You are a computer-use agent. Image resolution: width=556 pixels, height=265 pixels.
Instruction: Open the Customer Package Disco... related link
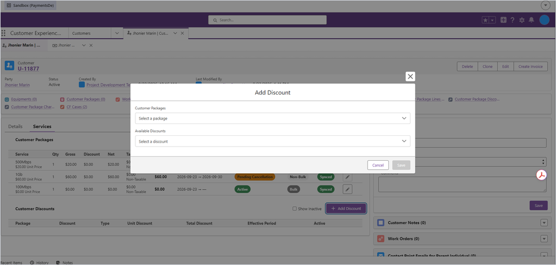[x=477, y=99]
